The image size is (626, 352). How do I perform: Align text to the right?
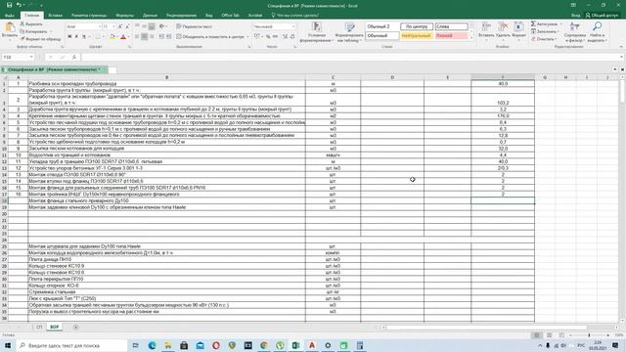pyautogui.click(x=152, y=37)
